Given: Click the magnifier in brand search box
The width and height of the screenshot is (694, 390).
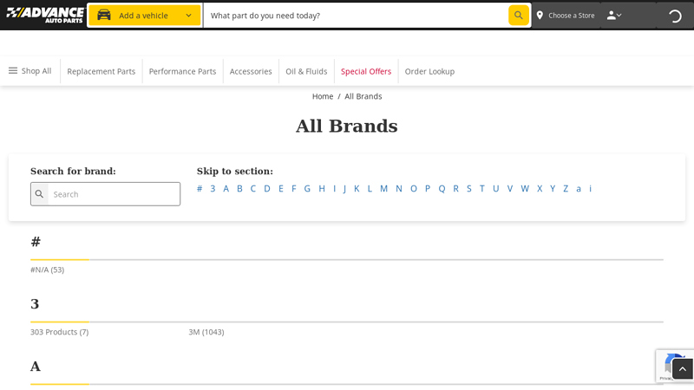Looking at the screenshot, I should [39, 194].
